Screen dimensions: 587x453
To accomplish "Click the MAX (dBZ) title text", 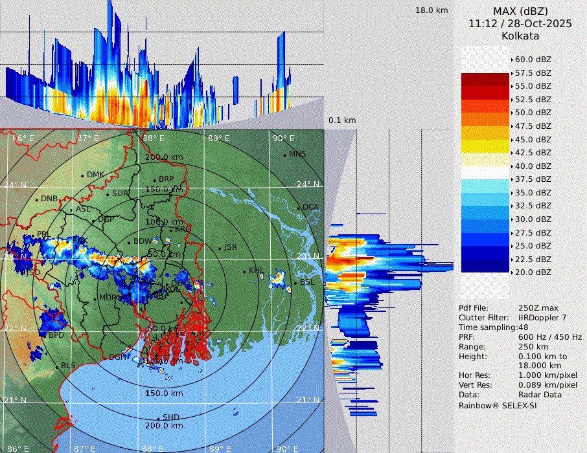I will pos(520,11).
